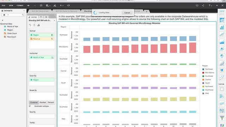Image resolution: width=226 pixels, height=127 pixels.
Task: Select Region attribute in Datasets panel
Action: (x=10, y=30)
